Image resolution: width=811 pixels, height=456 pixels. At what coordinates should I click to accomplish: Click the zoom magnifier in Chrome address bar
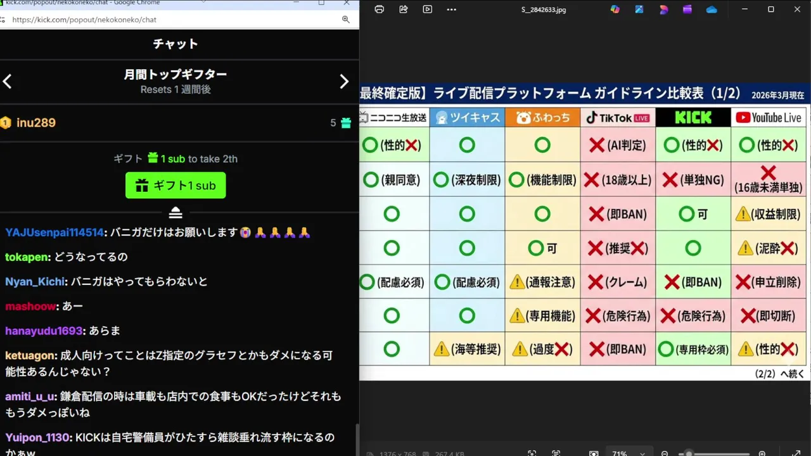[x=346, y=20]
